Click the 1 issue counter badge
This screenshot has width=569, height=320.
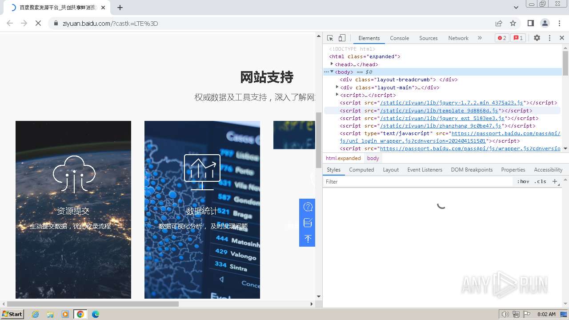tap(518, 38)
